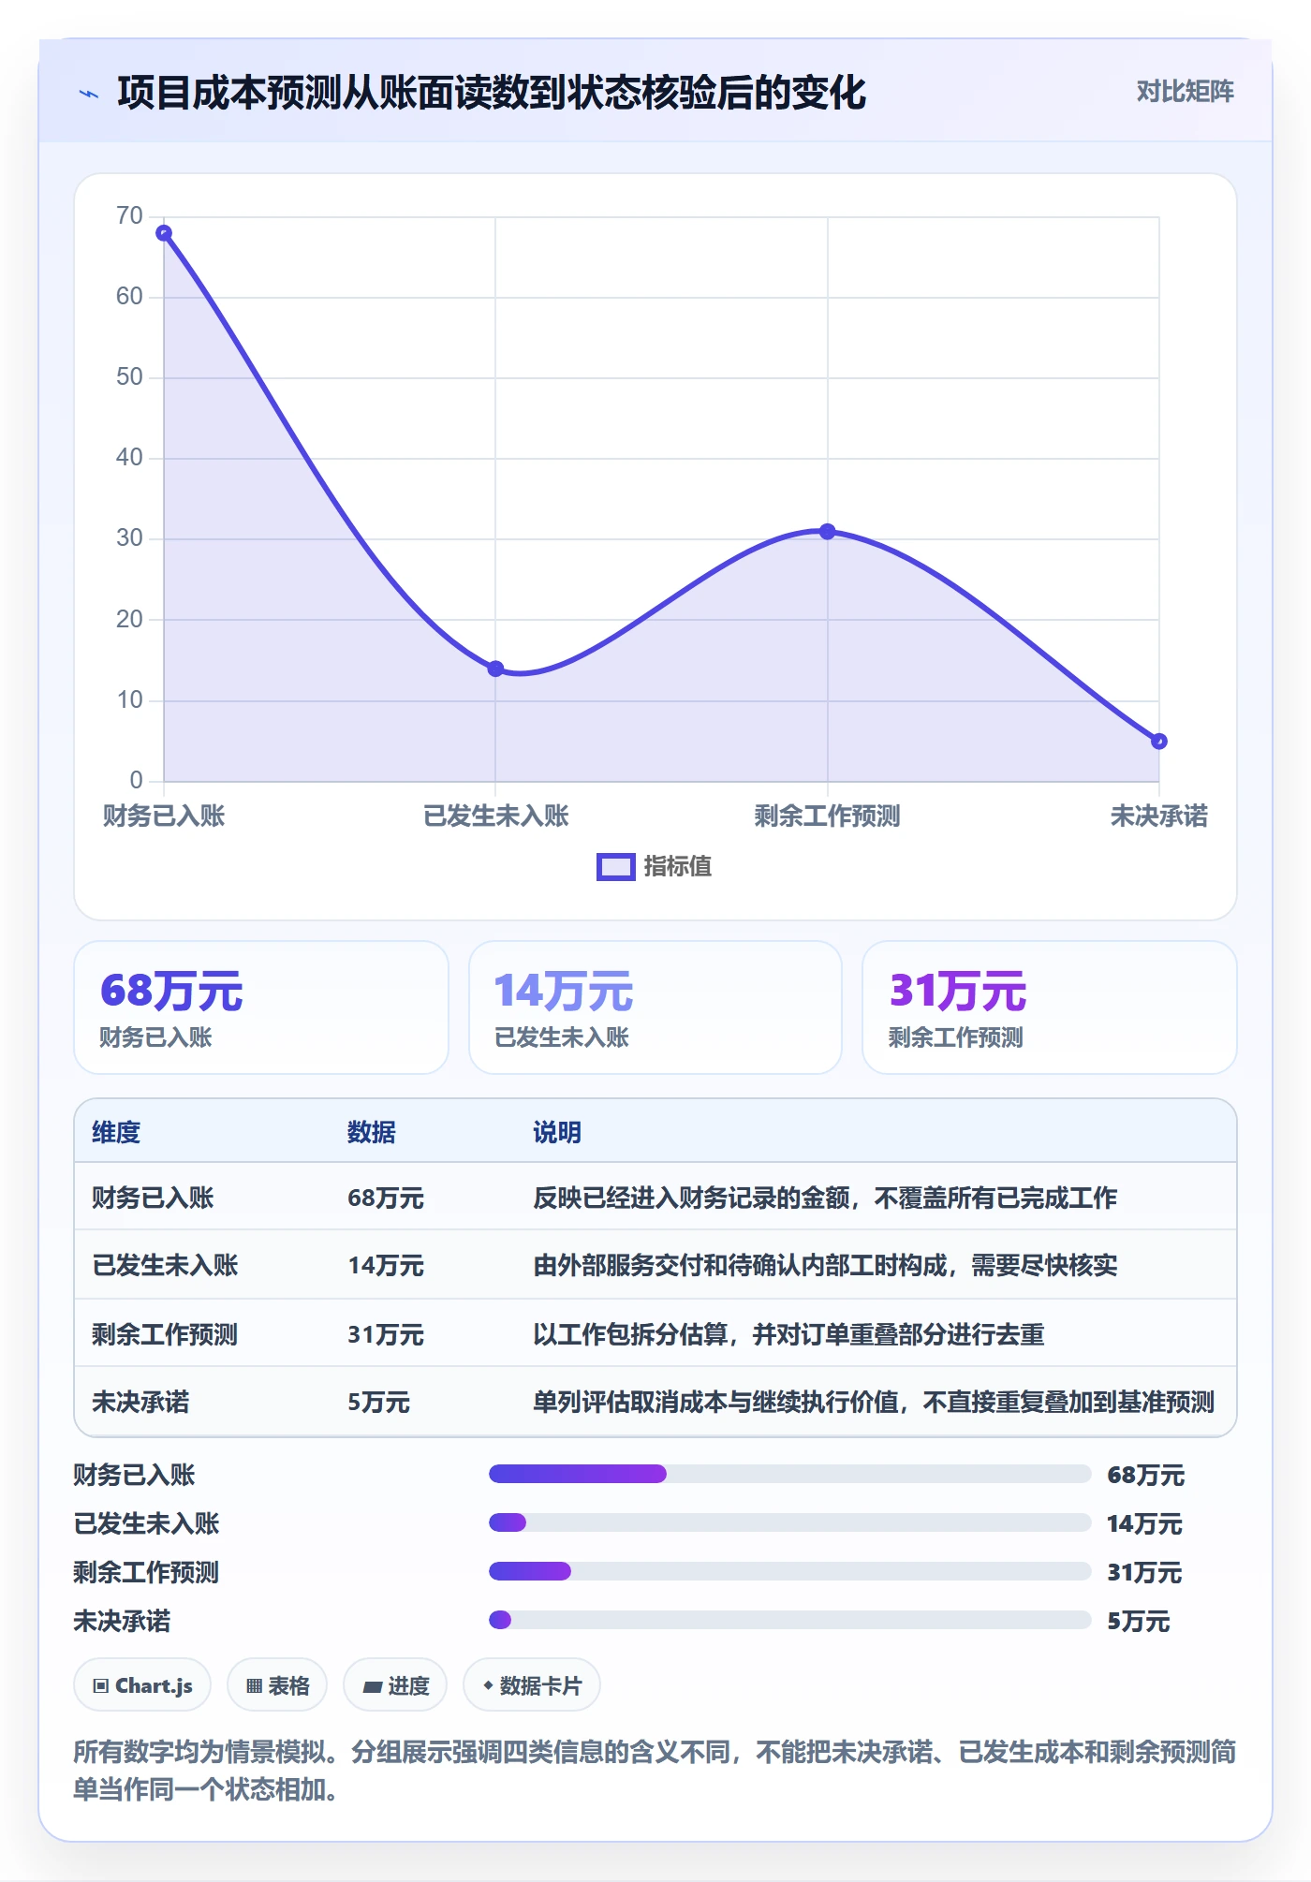Click the footnote starting 所有数字均为情景模拟
This screenshot has height=1882, width=1311.
(x=655, y=1771)
